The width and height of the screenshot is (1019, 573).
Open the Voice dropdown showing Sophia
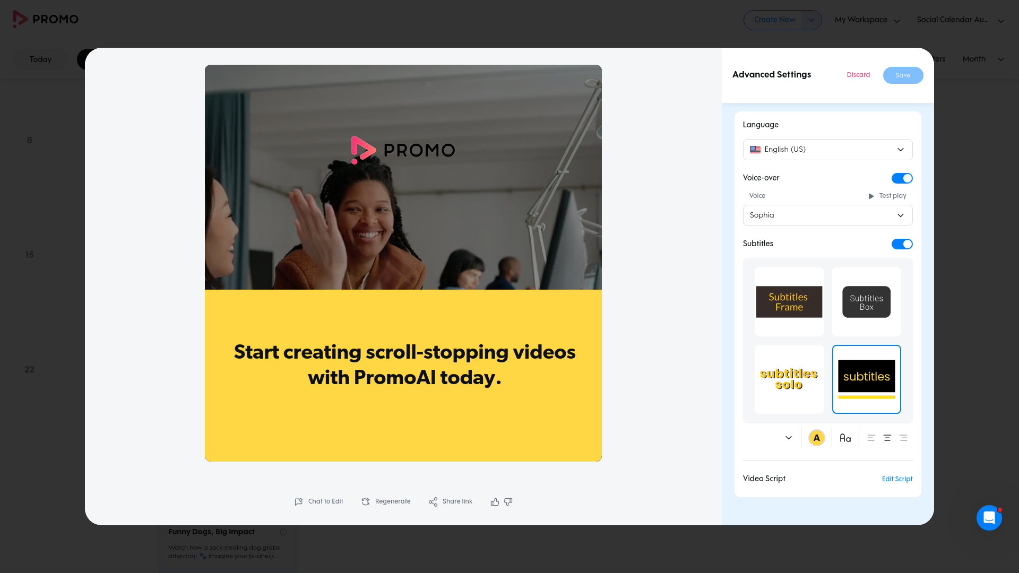(x=827, y=215)
